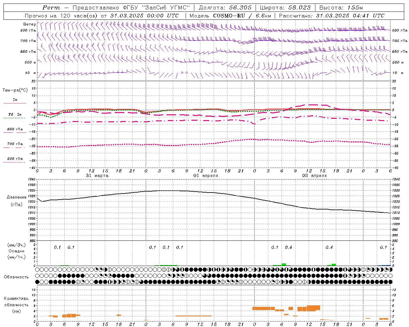409x327 pixels.
Task: Click the "Давление" pressure panel label
Action: (x=17, y=197)
